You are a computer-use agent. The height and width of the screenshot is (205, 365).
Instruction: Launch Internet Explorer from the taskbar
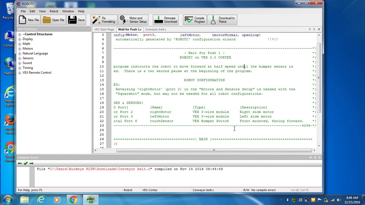pos(41,200)
